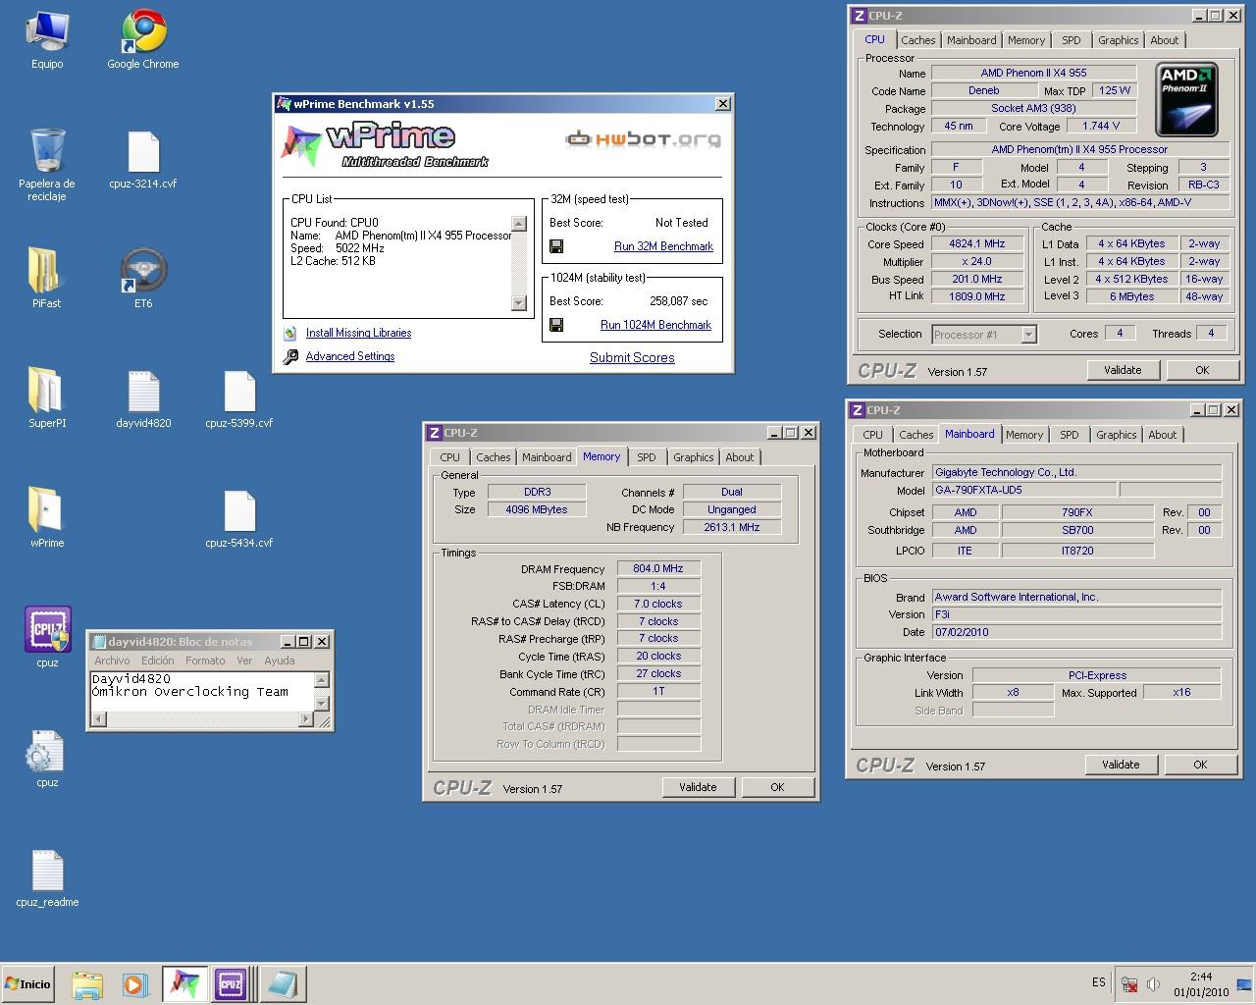The image size is (1256, 1005).
Task: Click NB Frequency value 2613.1 MHz
Action: (x=732, y=527)
